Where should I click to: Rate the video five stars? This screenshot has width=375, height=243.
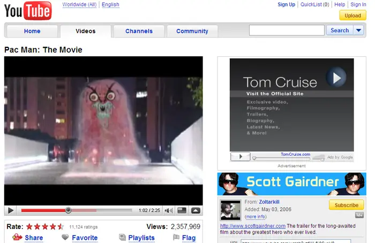[61, 226]
